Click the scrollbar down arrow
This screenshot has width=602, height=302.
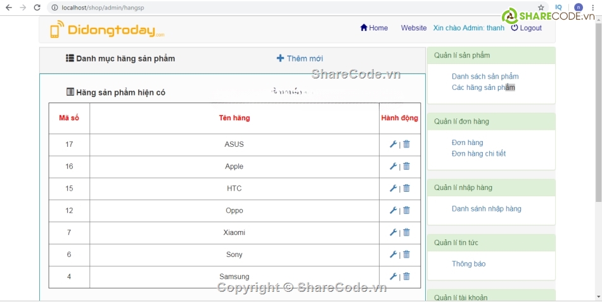click(598, 297)
